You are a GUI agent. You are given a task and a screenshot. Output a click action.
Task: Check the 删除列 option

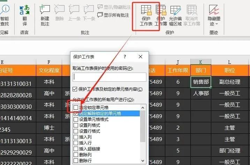pos(76,155)
